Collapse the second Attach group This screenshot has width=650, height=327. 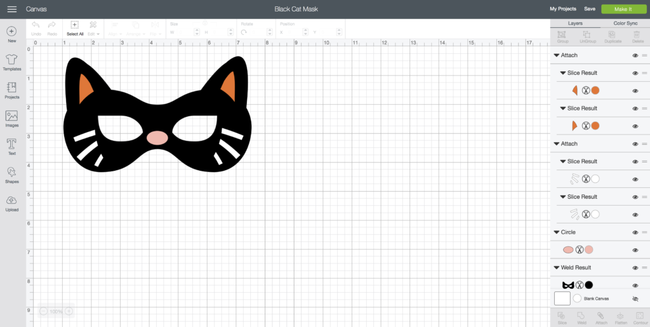[556, 143]
